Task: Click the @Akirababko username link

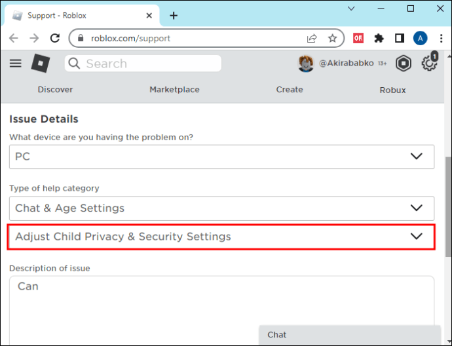Action: (346, 63)
